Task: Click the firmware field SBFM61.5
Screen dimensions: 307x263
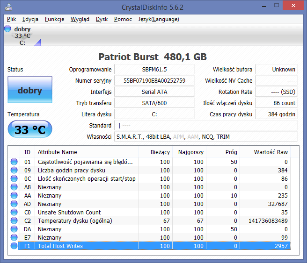Action: [154, 69]
